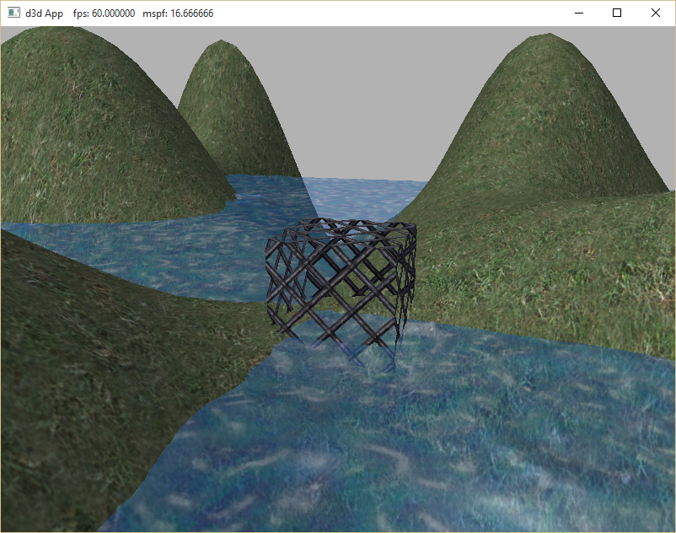Click the dark grassy slope in the lower left
Image resolution: width=676 pixels, height=533 pixels.
click(84, 380)
